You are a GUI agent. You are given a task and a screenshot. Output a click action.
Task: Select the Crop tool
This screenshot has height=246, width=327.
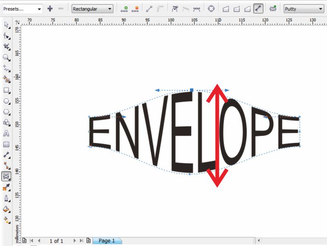coord(6,47)
